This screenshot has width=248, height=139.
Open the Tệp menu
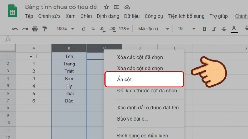point(29,16)
